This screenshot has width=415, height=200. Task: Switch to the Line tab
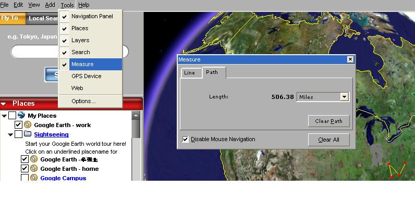(x=189, y=73)
